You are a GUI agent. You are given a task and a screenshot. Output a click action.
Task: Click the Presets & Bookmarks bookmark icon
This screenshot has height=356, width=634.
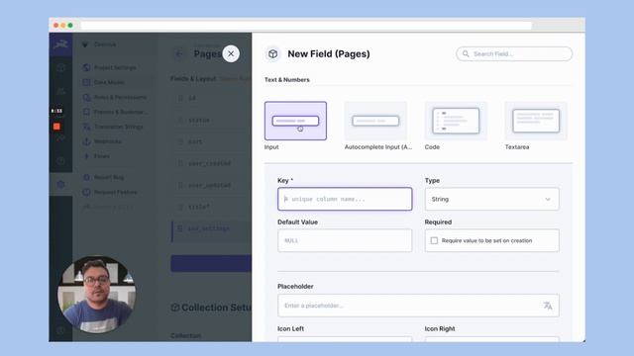click(x=86, y=112)
